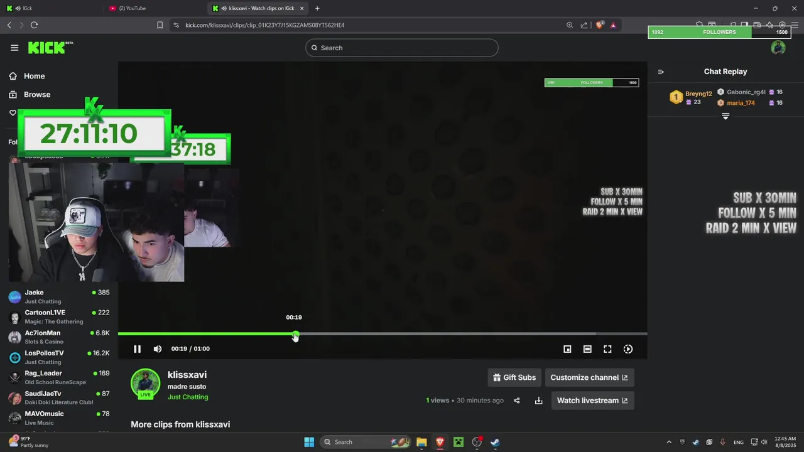This screenshot has height=452, width=804.
Task: Click the Kick search field
Action: coord(402,48)
